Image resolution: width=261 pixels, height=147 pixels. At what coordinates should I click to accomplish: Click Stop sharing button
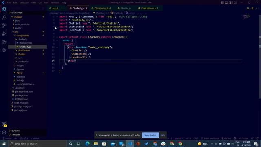click(150, 135)
